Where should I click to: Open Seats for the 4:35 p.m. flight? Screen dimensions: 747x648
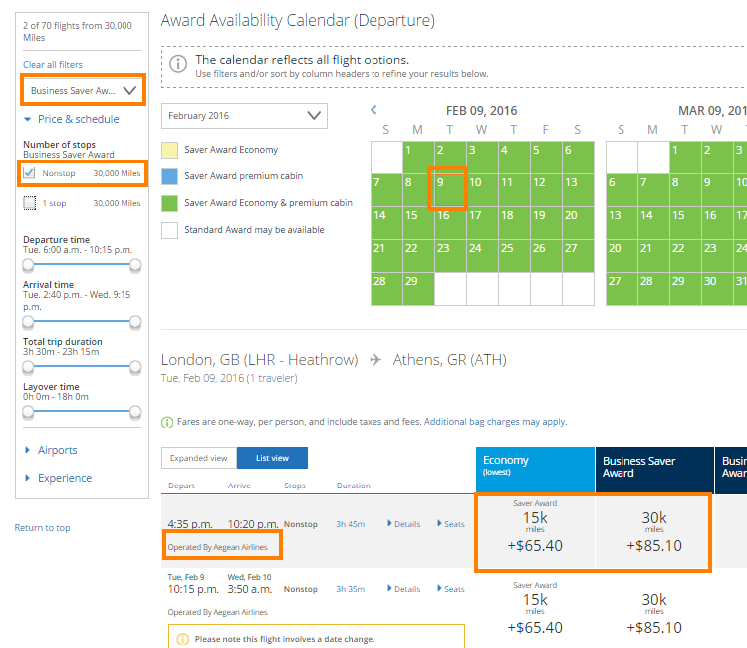click(x=450, y=523)
